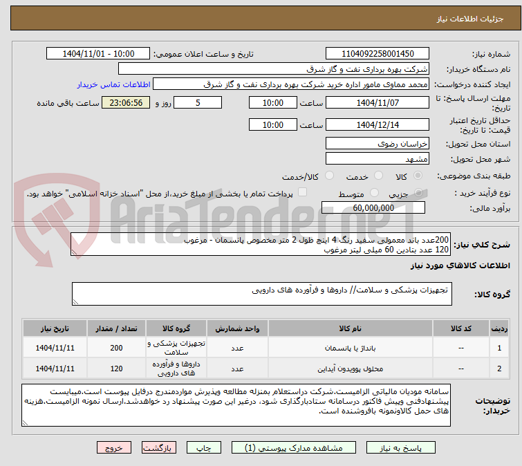Click the estimated budget field 60,000,000
The image size is (522, 466).
coord(373,207)
